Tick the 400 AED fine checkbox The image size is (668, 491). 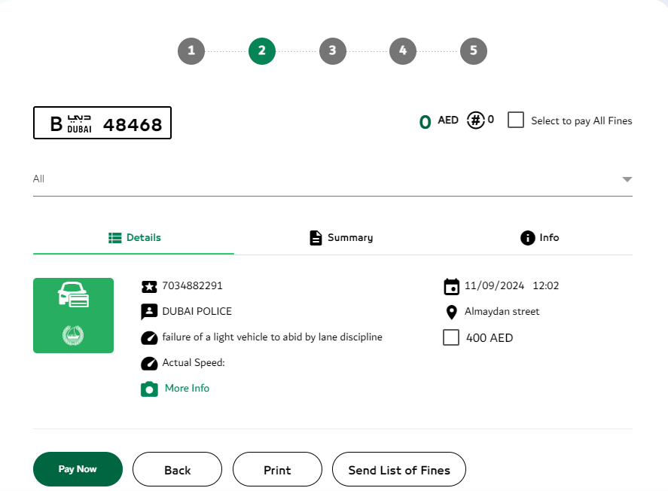click(452, 338)
